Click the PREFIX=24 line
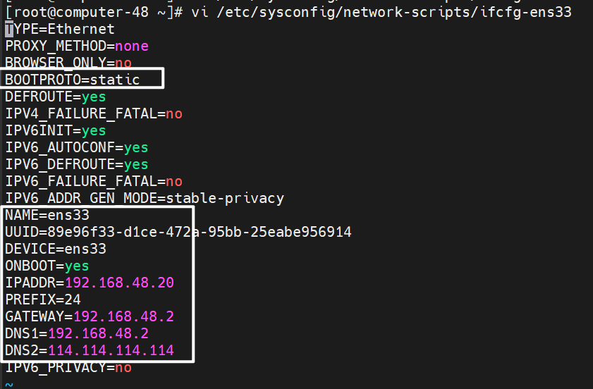Screen dimensions: 593x389 (x=43, y=300)
